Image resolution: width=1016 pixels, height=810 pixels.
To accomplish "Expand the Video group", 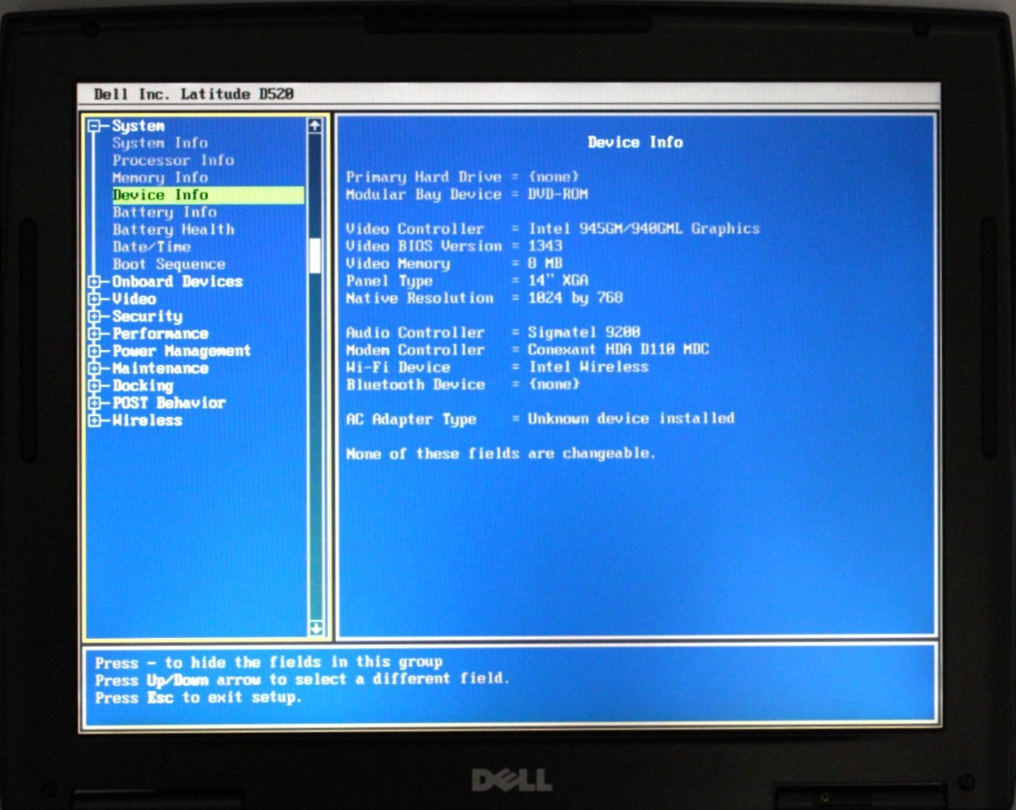I will pyautogui.click(x=95, y=299).
